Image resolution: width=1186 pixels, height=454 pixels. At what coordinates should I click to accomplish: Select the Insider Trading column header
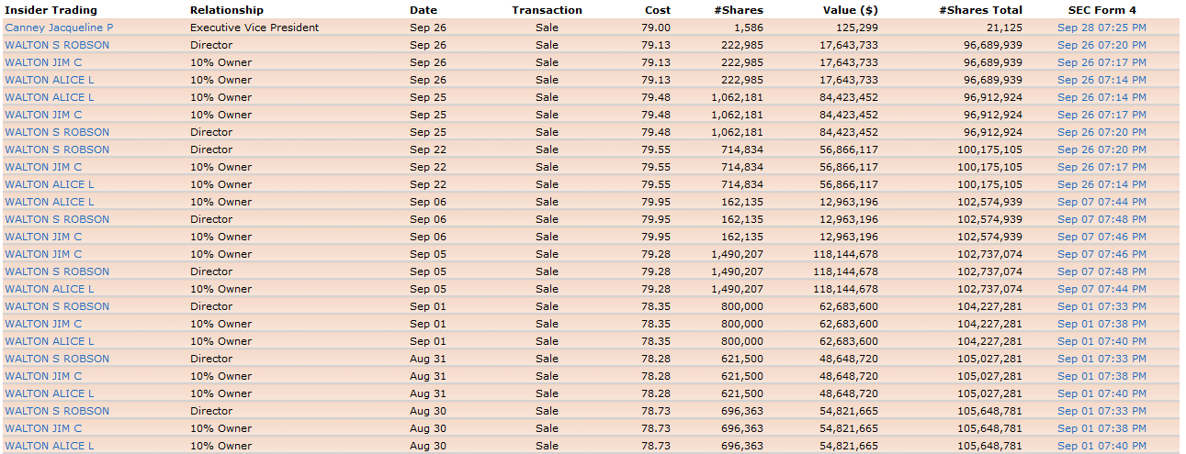coord(51,10)
